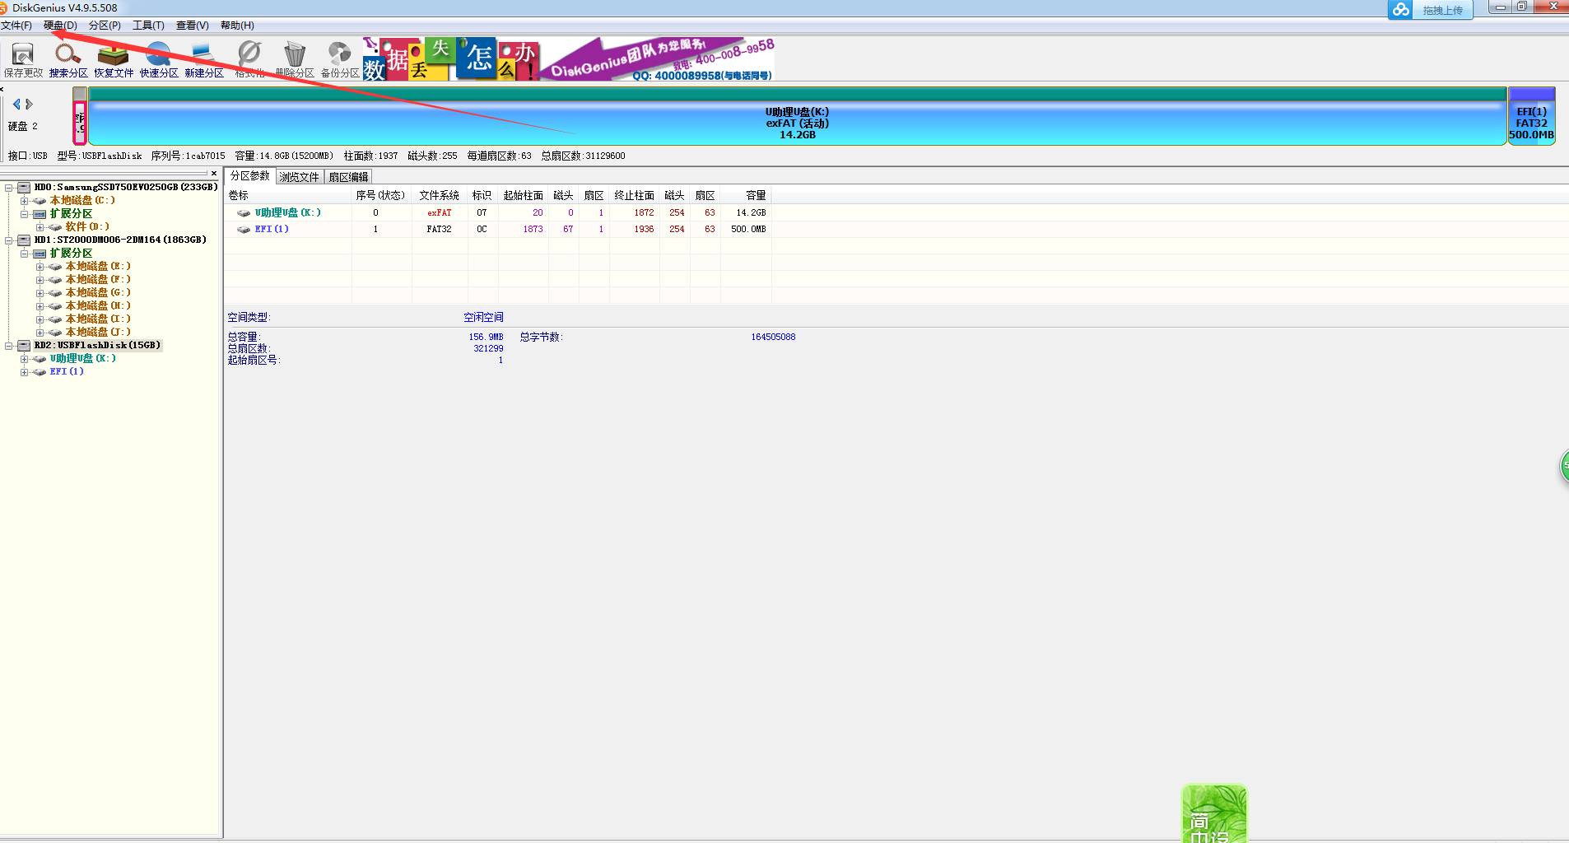Screen dimensions: 1569x843
Task: Select 本地磁盘 (F:) in disk tree
Action: [x=98, y=279]
